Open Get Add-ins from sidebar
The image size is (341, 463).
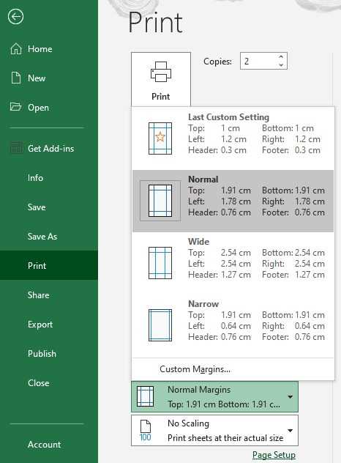tap(50, 148)
